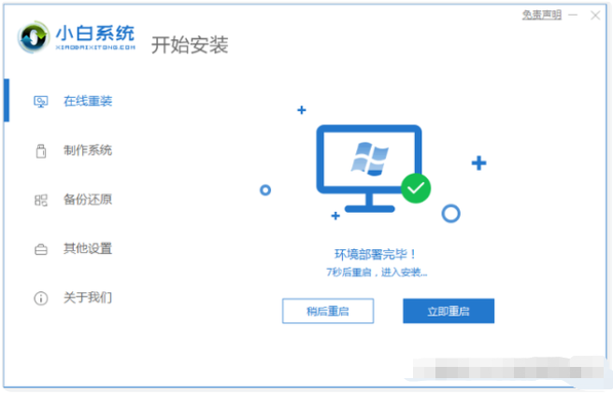Screen dimensions: 613x394
Task: Click the 小白系统 brand name text
Action: [95, 33]
